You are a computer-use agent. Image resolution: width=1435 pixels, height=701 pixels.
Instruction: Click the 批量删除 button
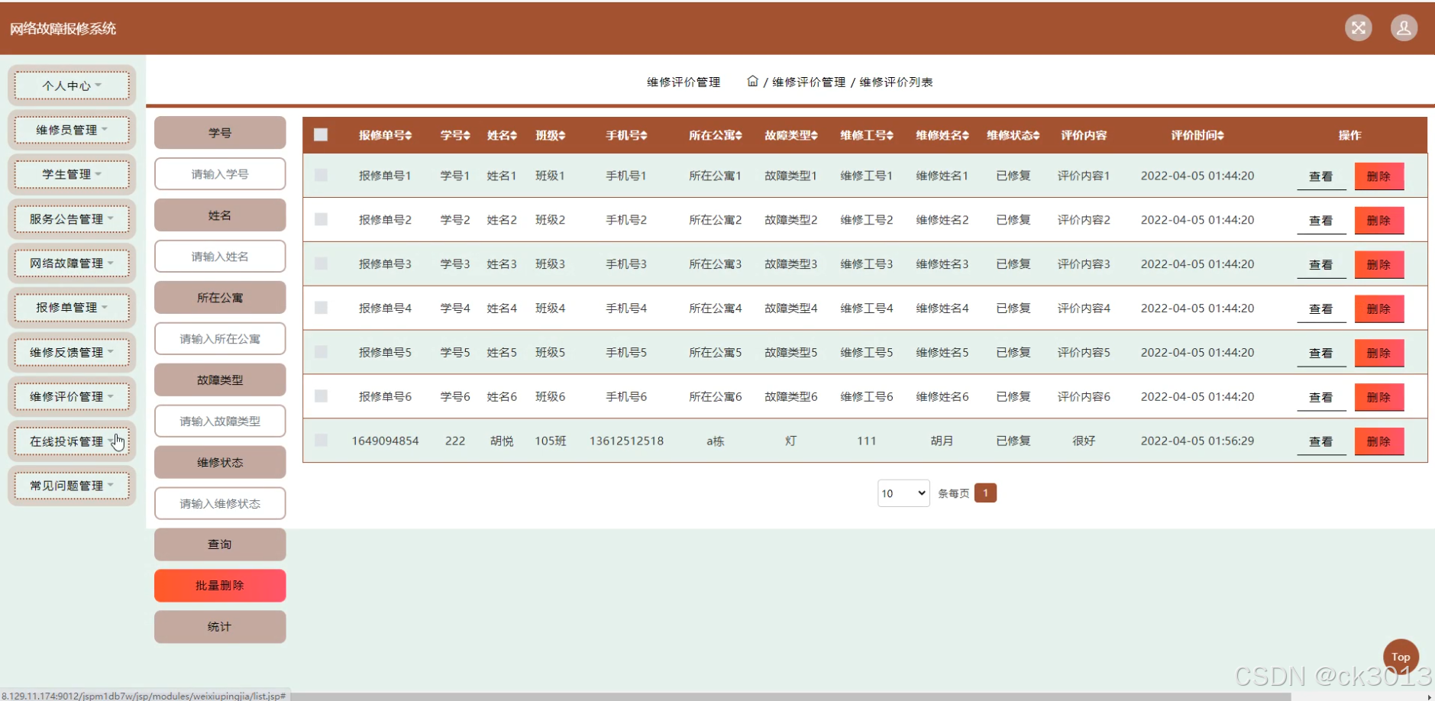pos(219,585)
